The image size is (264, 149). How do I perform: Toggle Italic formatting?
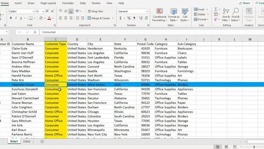(x=16, y=18)
